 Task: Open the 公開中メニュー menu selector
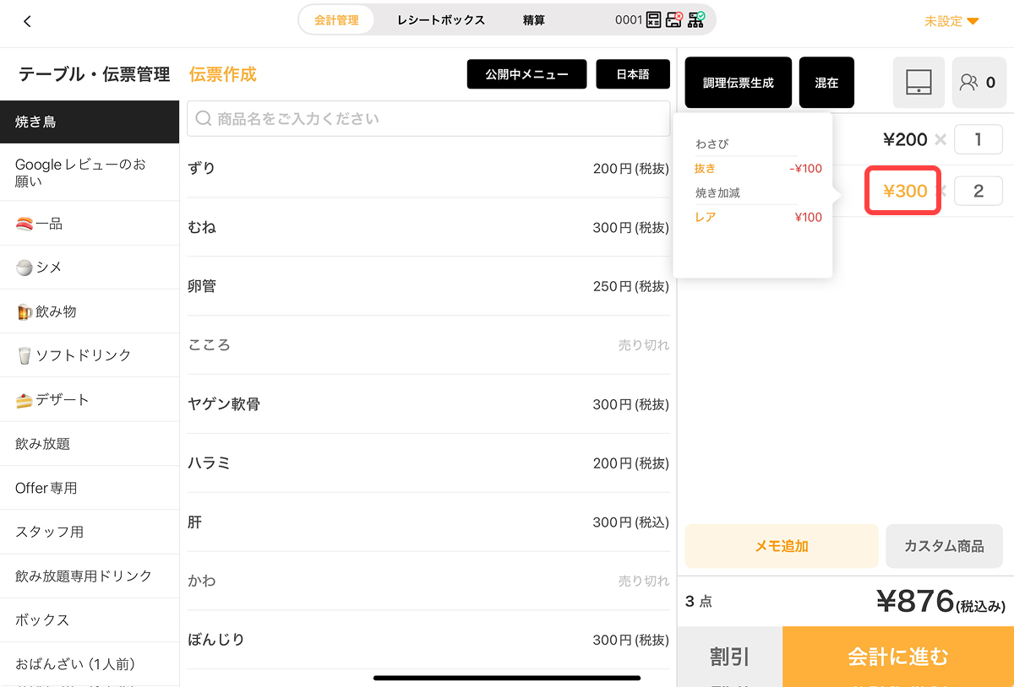(x=527, y=74)
